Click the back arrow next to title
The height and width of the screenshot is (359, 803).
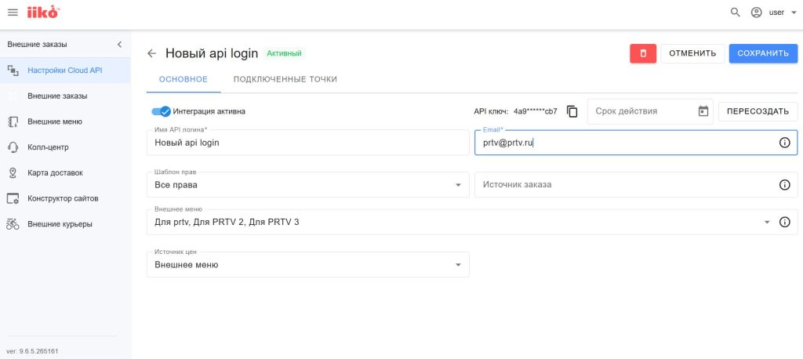[152, 53]
